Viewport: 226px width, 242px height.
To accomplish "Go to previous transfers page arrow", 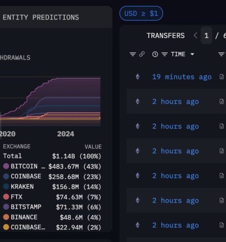I will click(195, 35).
